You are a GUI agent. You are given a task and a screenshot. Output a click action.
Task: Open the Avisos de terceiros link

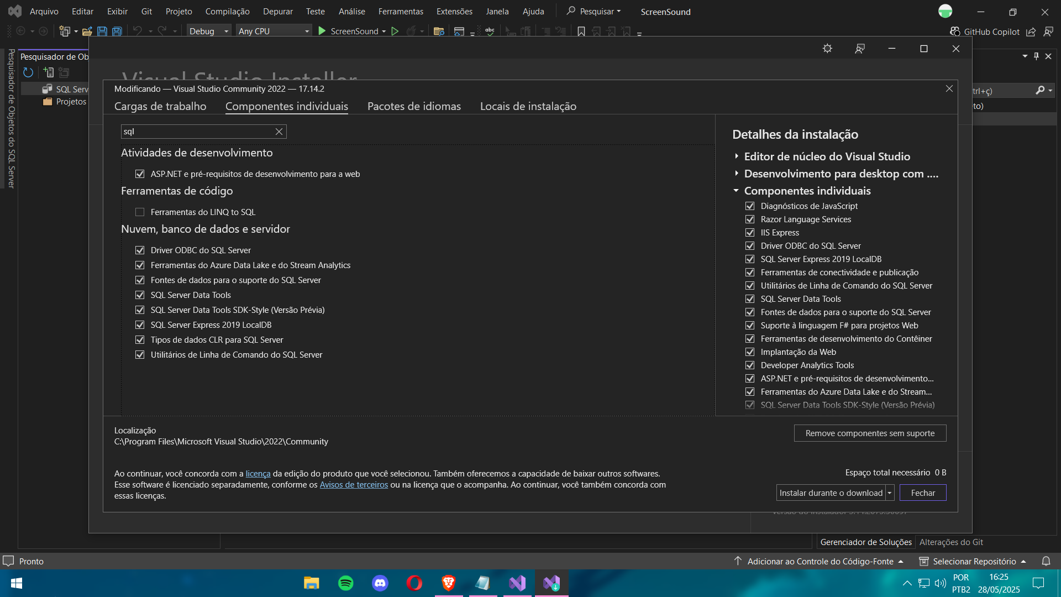(x=354, y=485)
